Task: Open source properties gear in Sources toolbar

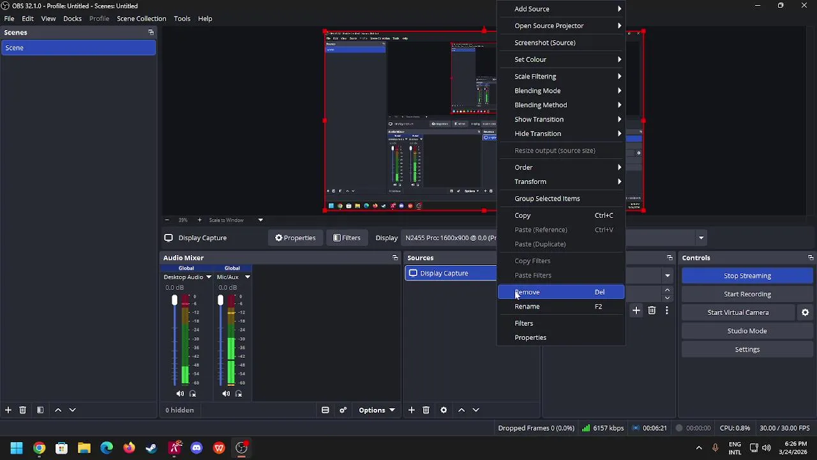Action: point(444,410)
